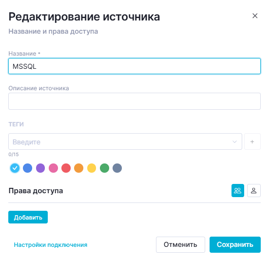Viewport: 270px width, 262px height.
Task: Open Настройки подключения link
Action: tap(51, 245)
